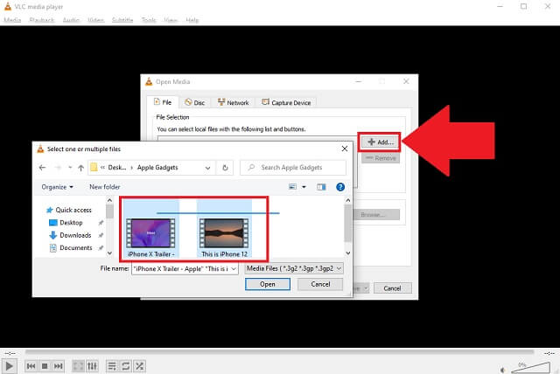The width and height of the screenshot is (560, 374).
Task: Open the Help menu
Action: (192, 20)
